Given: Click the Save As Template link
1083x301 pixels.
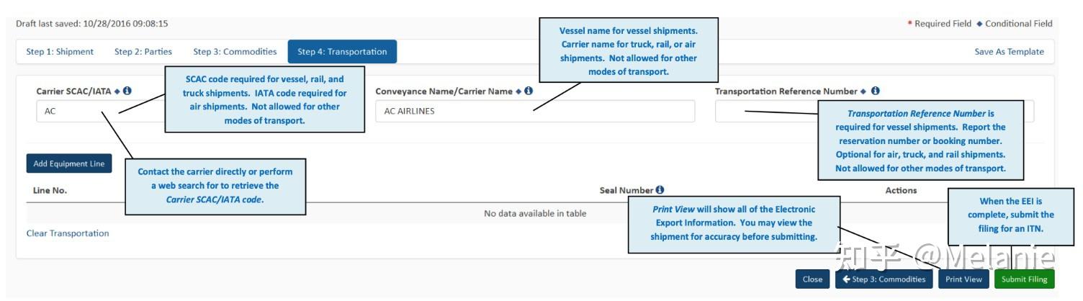Looking at the screenshot, I should tap(1009, 52).
